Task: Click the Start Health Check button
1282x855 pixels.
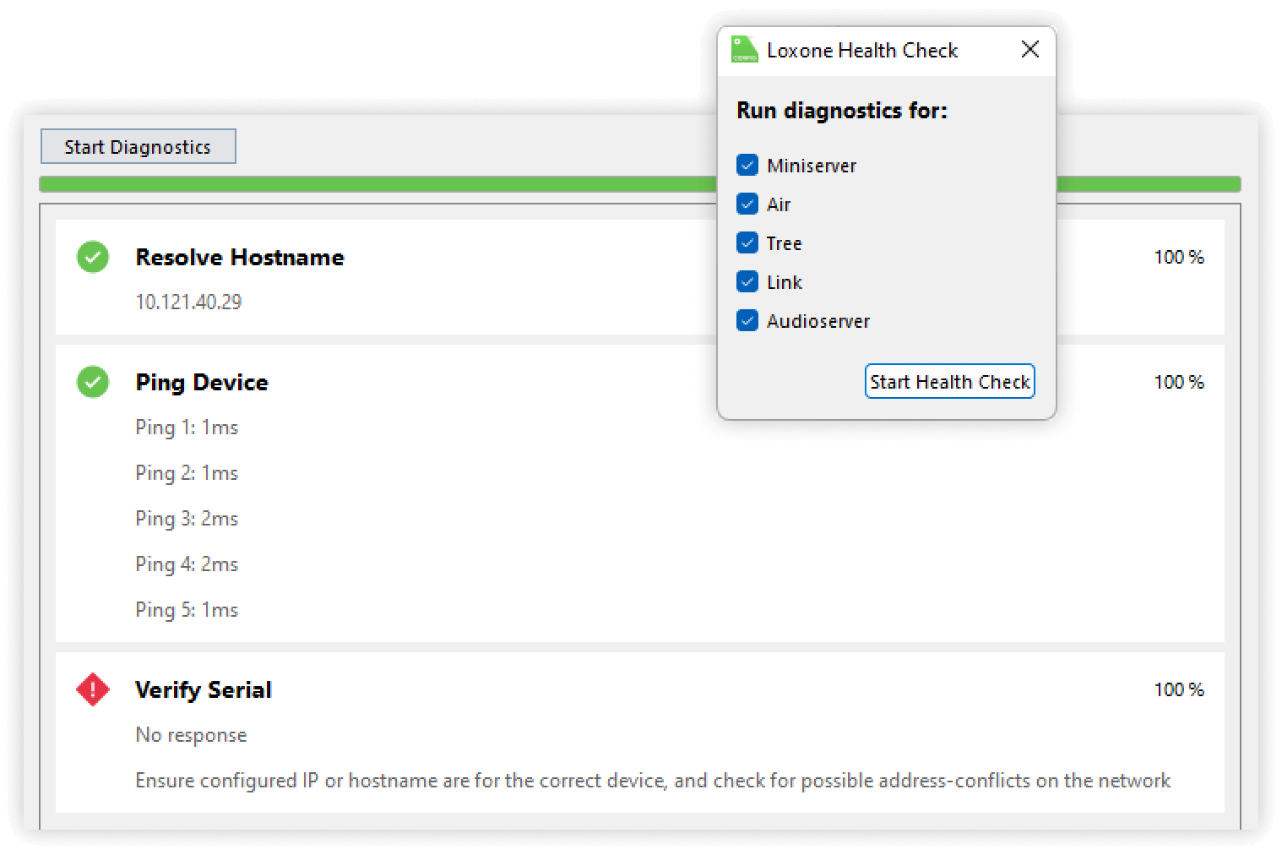Action: pyautogui.click(x=949, y=382)
